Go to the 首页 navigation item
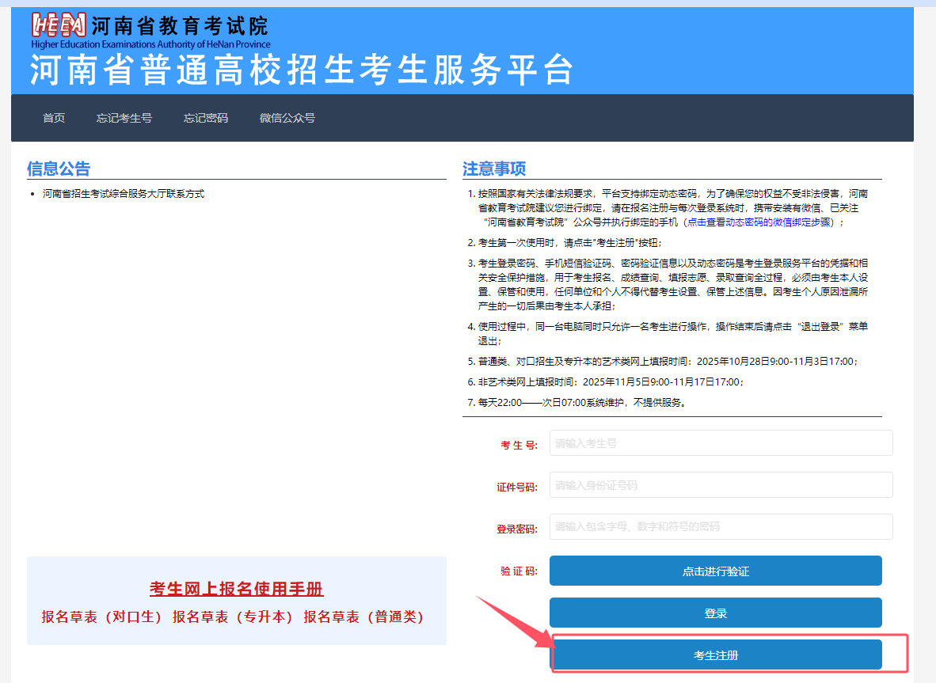Image resolution: width=936 pixels, height=683 pixels. coord(54,118)
